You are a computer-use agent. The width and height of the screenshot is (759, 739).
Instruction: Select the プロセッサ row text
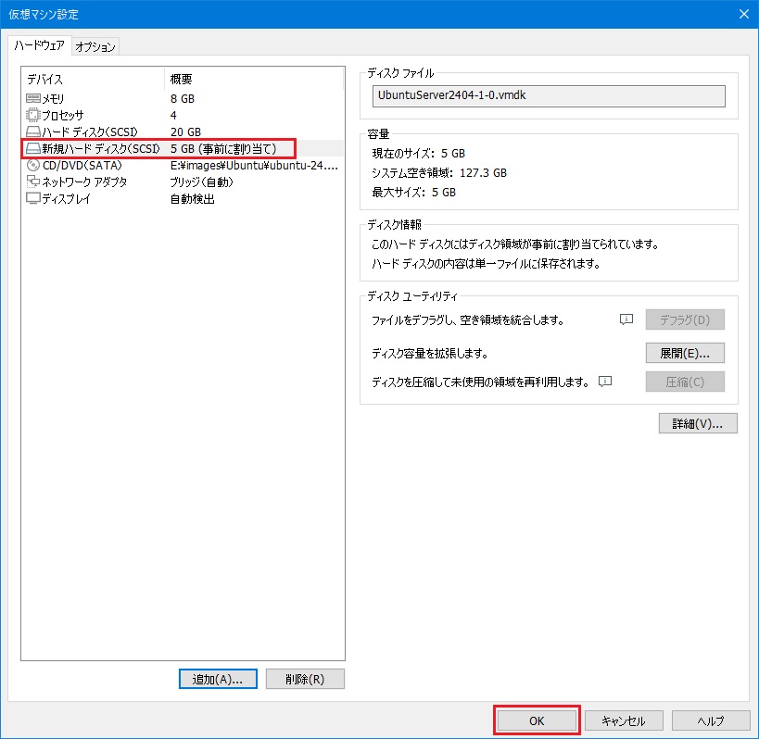click(x=62, y=115)
